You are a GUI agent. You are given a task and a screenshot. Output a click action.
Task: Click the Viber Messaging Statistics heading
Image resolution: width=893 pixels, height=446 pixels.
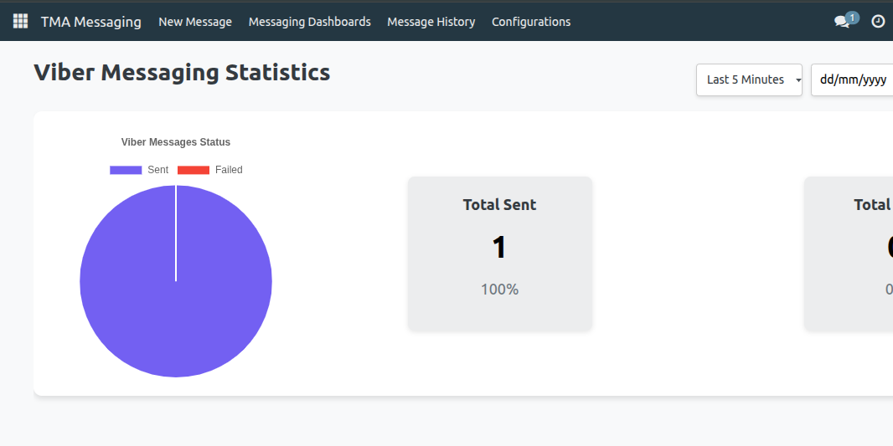pyautogui.click(x=182, y=73)
